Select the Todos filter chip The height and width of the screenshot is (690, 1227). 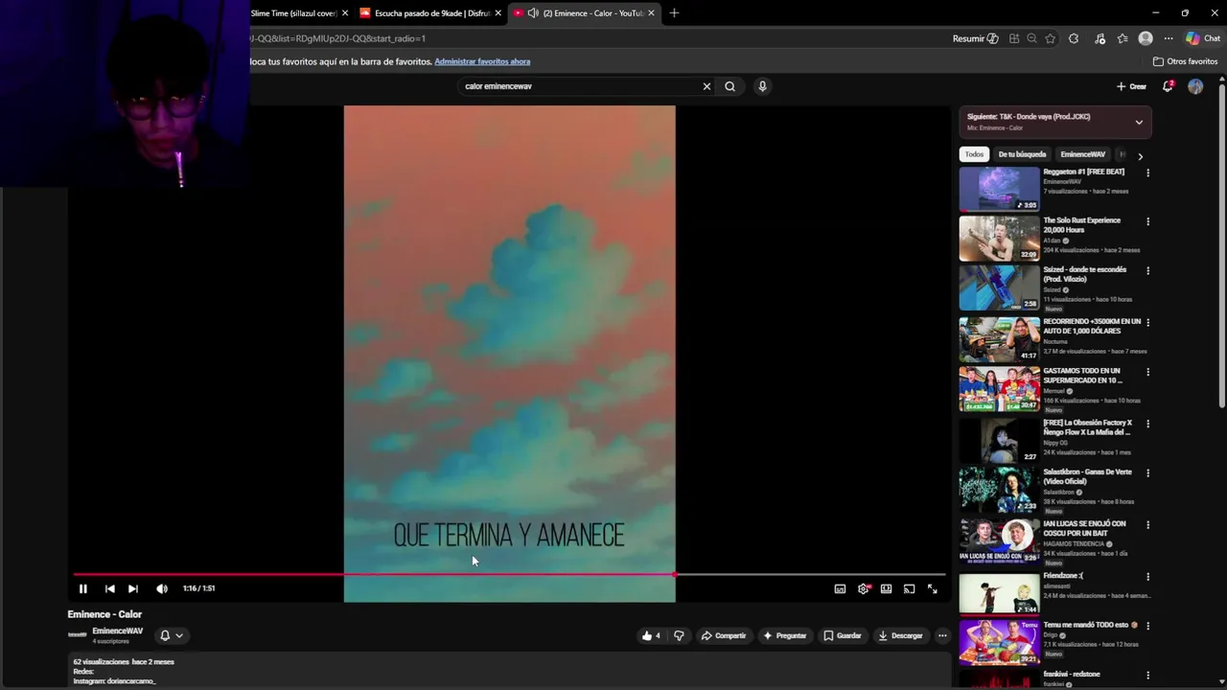click(974, 154)
